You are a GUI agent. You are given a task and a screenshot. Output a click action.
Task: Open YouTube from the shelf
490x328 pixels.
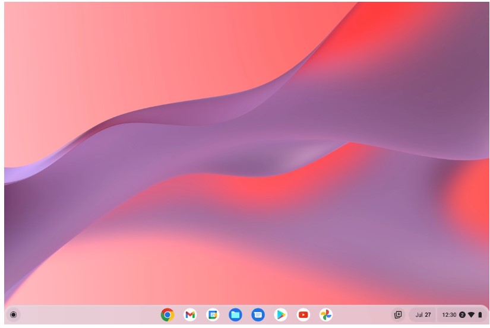303,314
